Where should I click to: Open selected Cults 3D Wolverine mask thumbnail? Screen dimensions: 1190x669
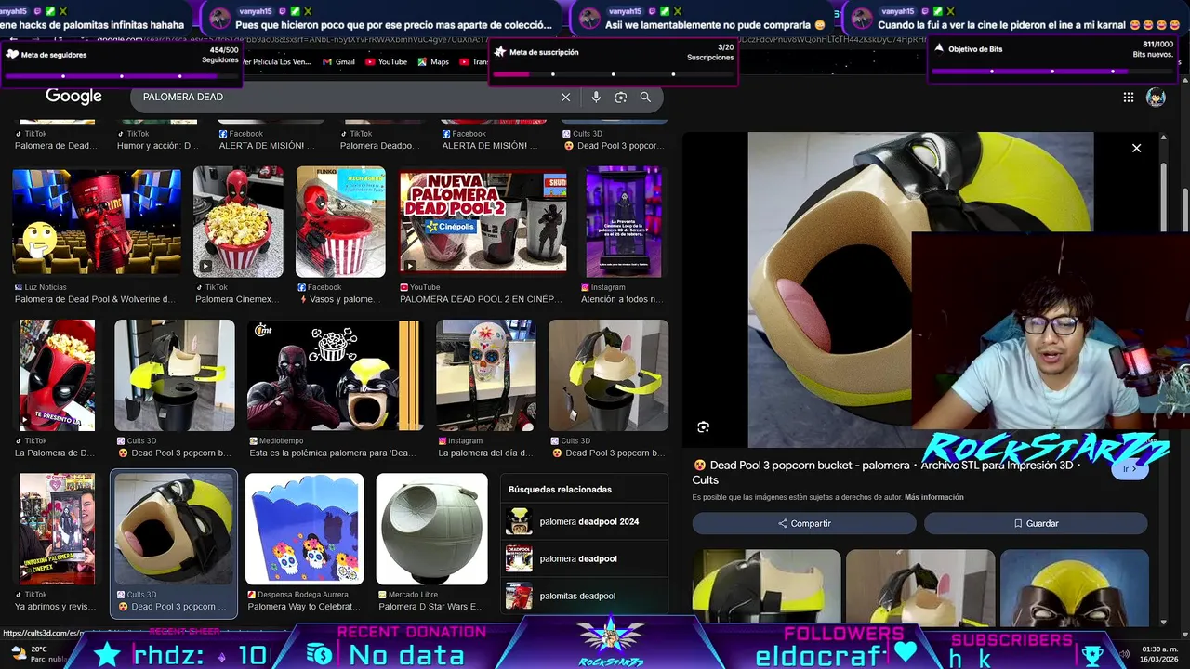click(x=174, y=529)
